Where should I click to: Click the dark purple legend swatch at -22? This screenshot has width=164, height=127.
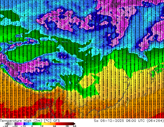[x=15, y=124]
